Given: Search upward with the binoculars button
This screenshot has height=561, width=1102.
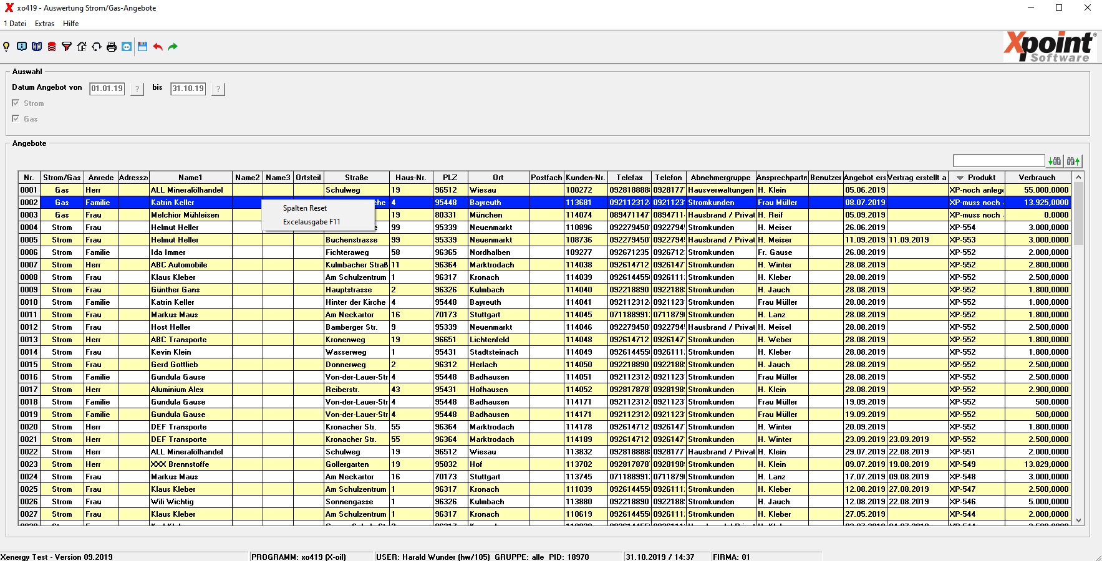Looking at the screenshot, I should [x=1073, y=161].
